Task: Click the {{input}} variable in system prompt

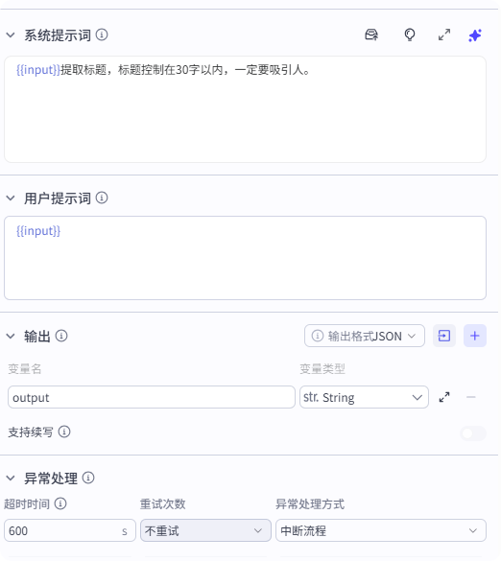Action: coord(38,70)
